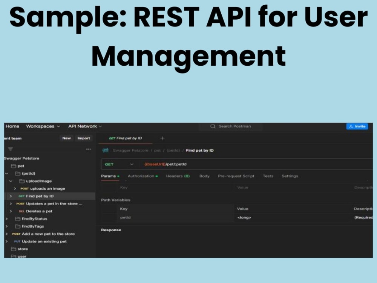377x283 pixels.
Task: Expand the findByStatus folder chevron
Action: click(6, 219)
